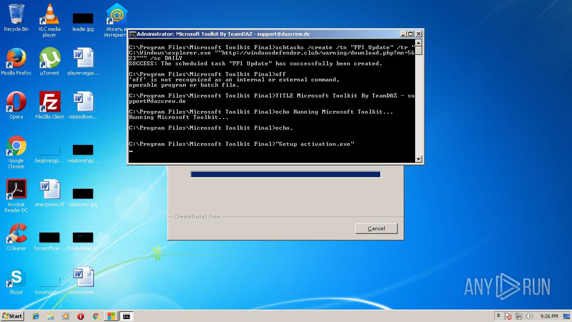Close the Microsoft Toolkit command window
Viewport: 572px width, 322px height.
click(x=419, y=34)
